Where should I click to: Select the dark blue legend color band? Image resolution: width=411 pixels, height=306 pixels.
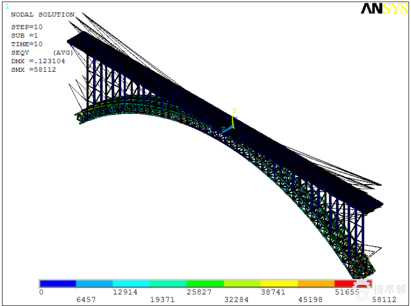(58, 283)
